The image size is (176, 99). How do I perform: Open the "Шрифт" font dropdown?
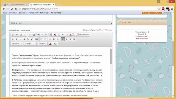30,44
